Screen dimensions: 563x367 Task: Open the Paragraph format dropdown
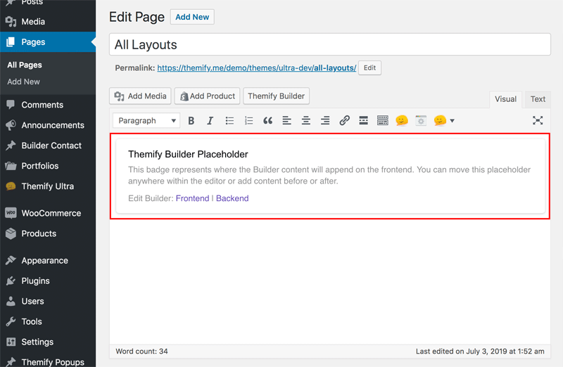pyautogui.click(x=146, y=120)
